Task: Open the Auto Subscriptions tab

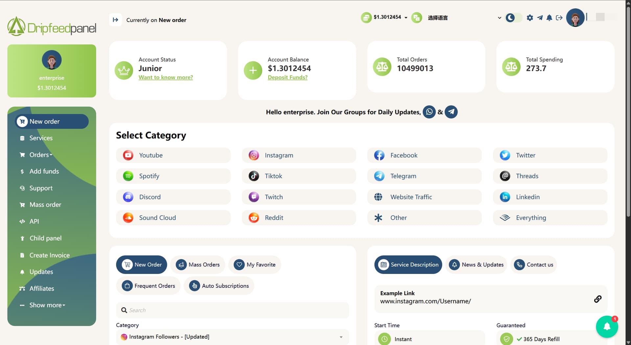Action: 219,286
